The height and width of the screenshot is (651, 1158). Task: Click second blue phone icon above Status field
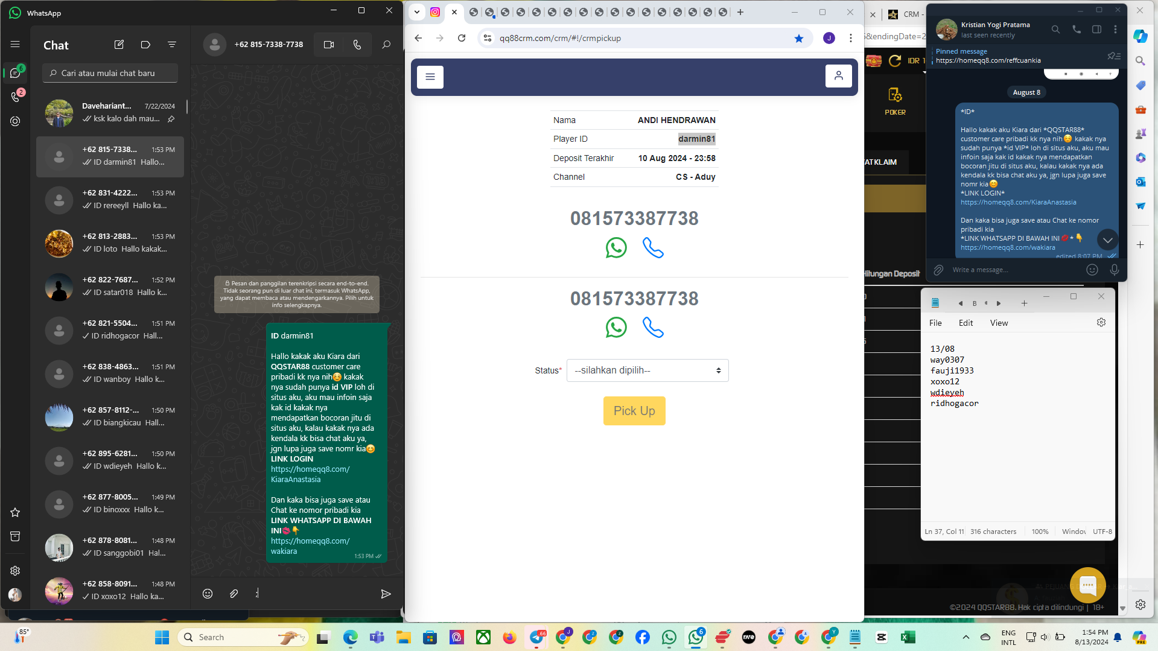(x=653, y=328)
